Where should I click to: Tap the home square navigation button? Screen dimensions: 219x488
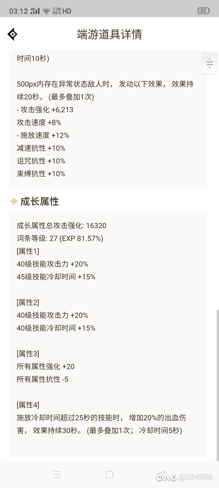(109, 475)
